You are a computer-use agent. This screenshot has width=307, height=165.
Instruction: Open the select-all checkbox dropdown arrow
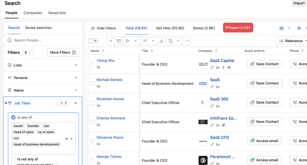(x=96, y=41)
